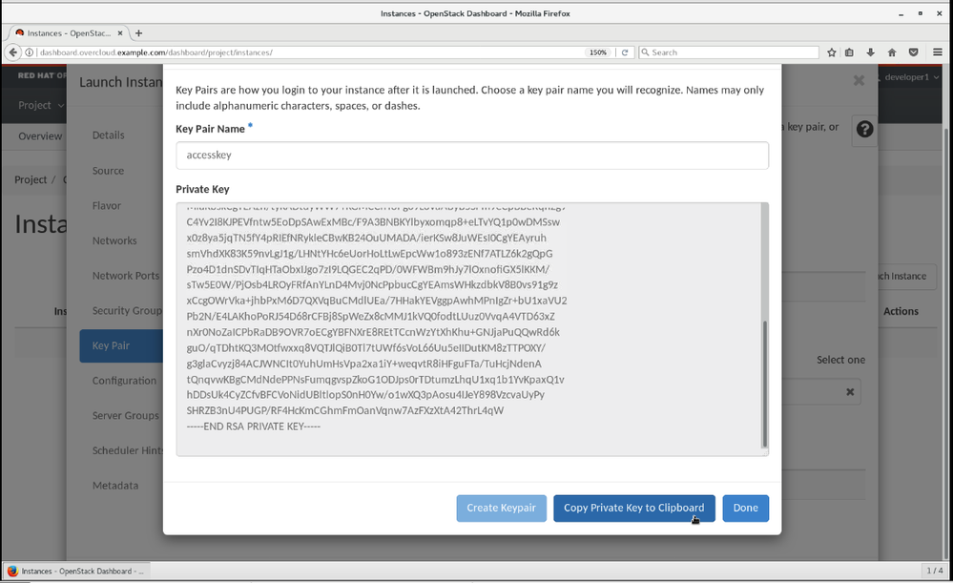Show bookmarks list icon in toolbar
Screen dimensions: 953x583
tap(850, 52)
